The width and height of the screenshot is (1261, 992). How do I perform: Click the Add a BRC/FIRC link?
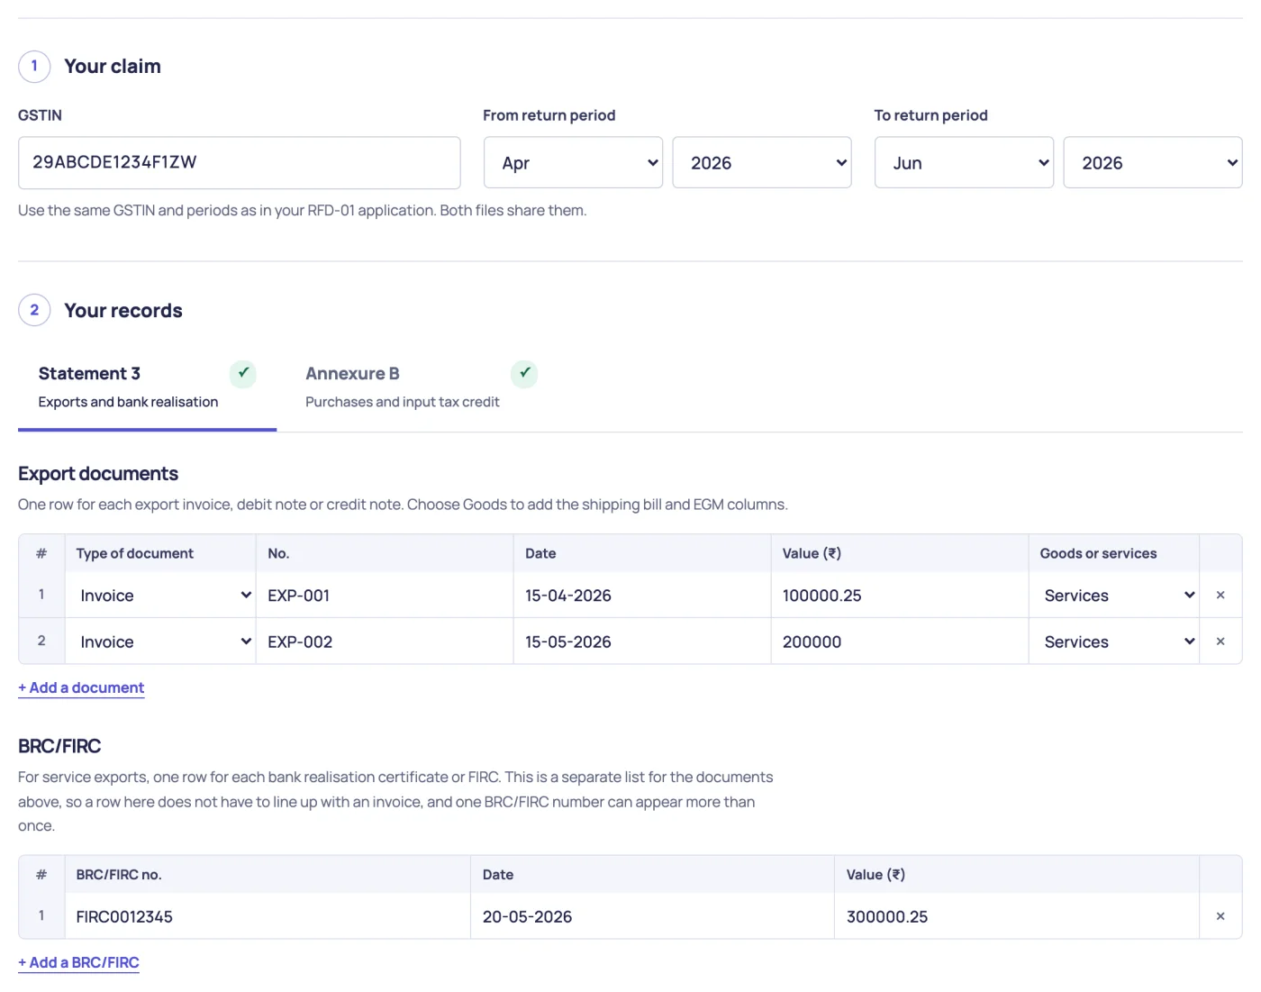coord(78,962)
